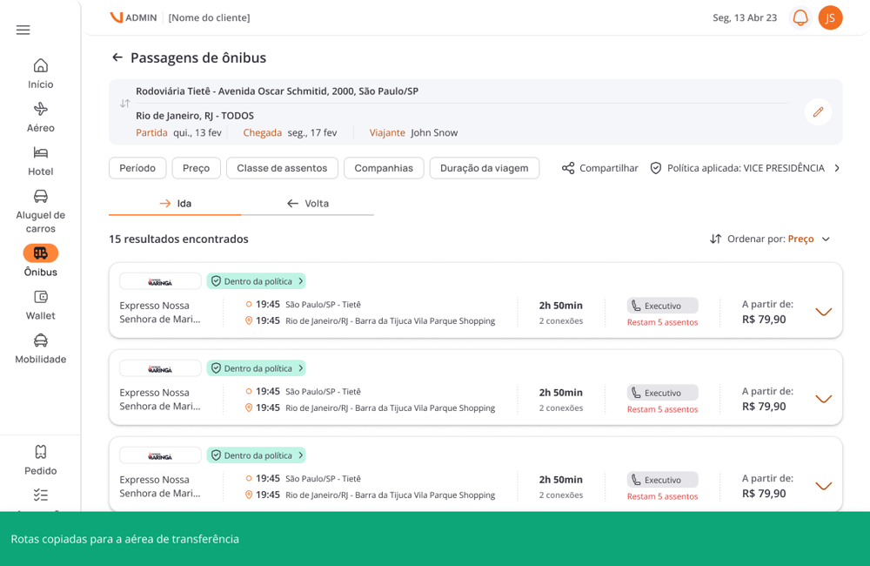Open the Wallet sidebar icon
Image resolution: width=870 pixels, height=566 pixels.
point(41,297)
